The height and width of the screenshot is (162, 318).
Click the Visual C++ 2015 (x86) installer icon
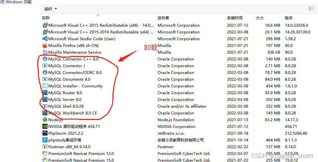[45, 25]
